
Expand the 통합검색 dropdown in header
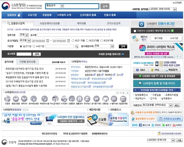[x=62, y=6]
